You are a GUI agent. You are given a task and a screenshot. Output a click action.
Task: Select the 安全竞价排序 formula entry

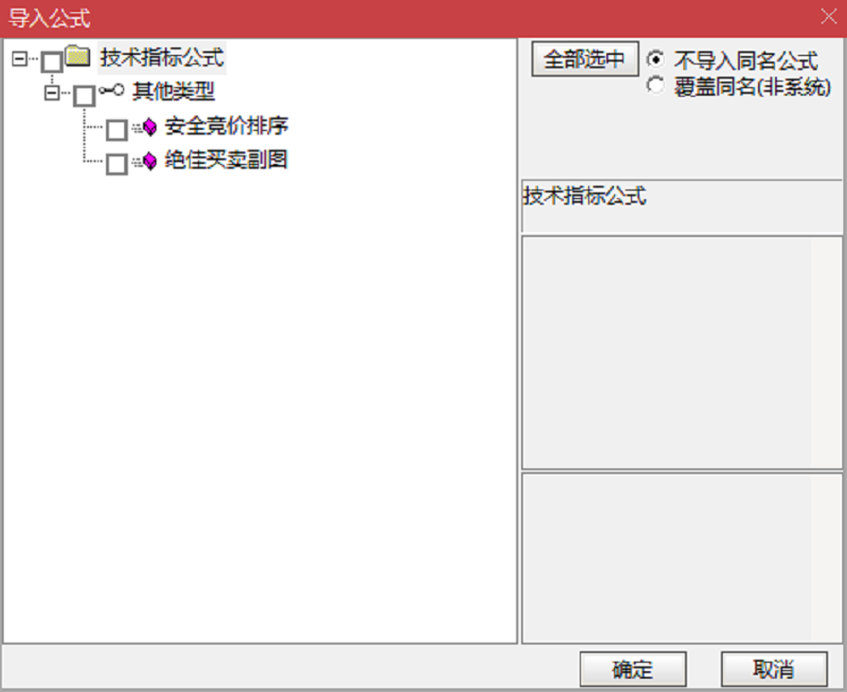[x=226, y=126]
